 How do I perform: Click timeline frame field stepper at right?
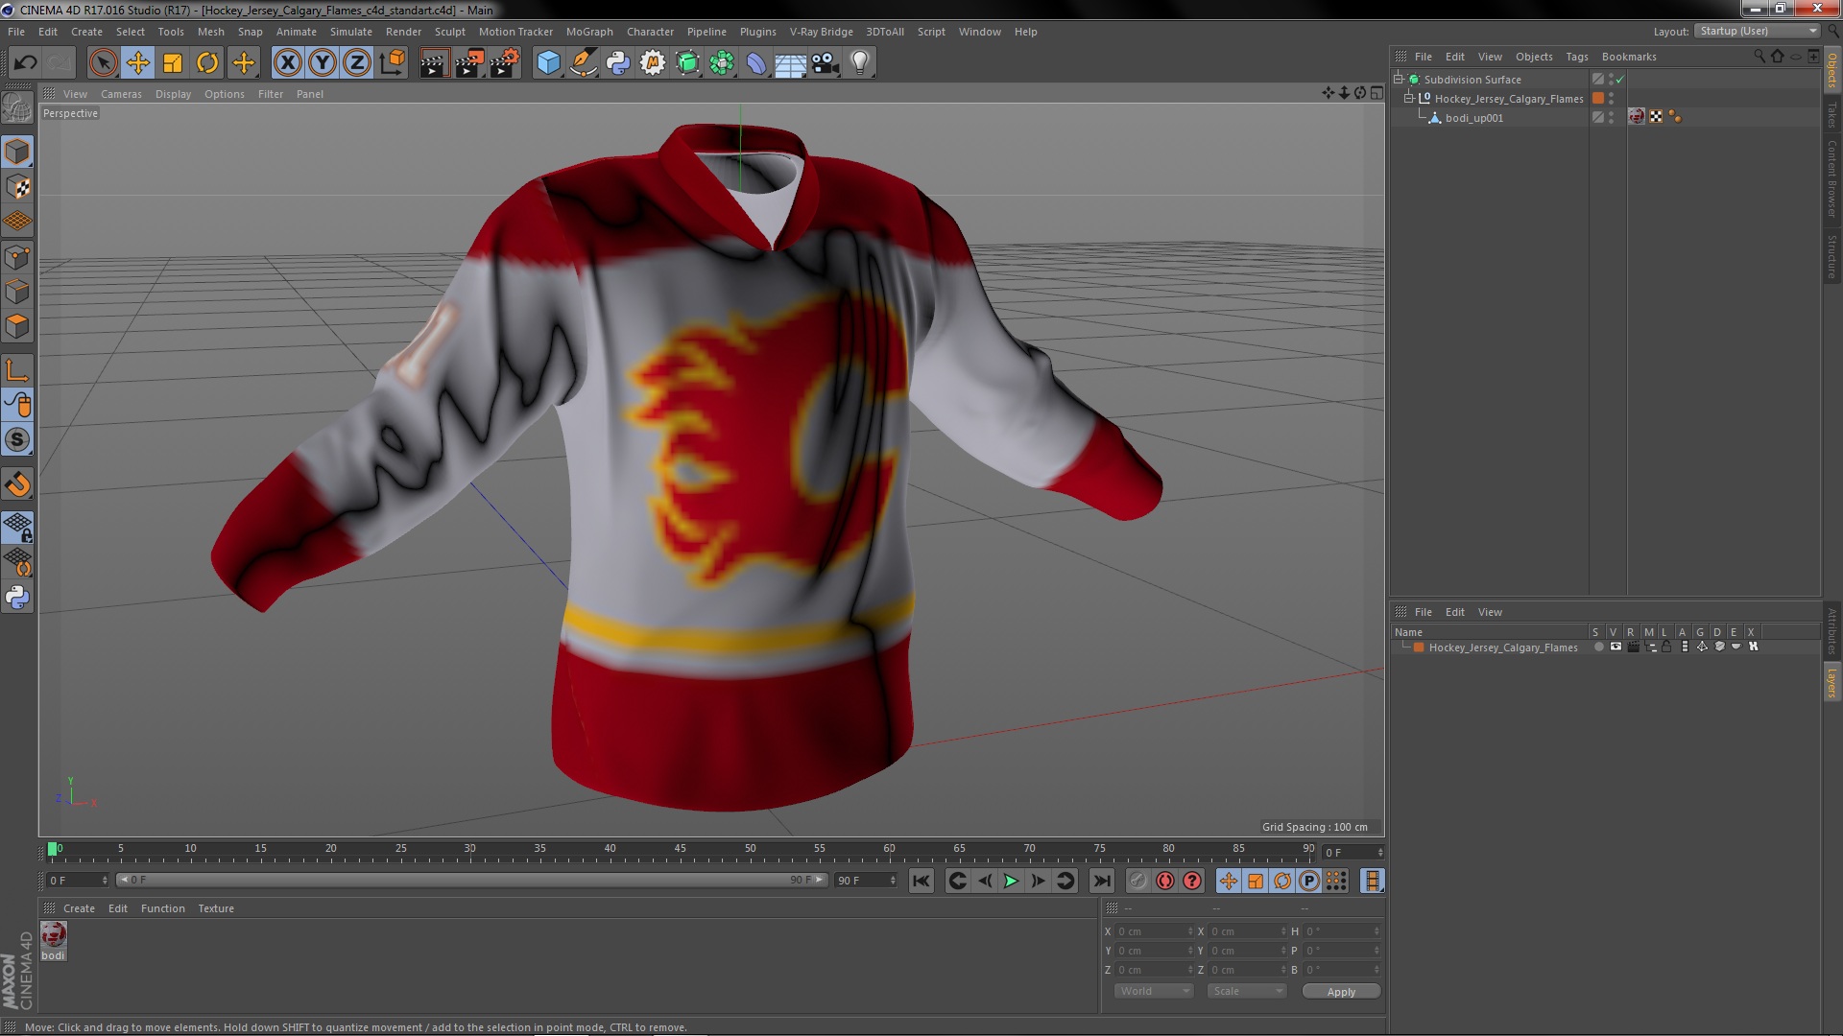(x=1380, y=852)
